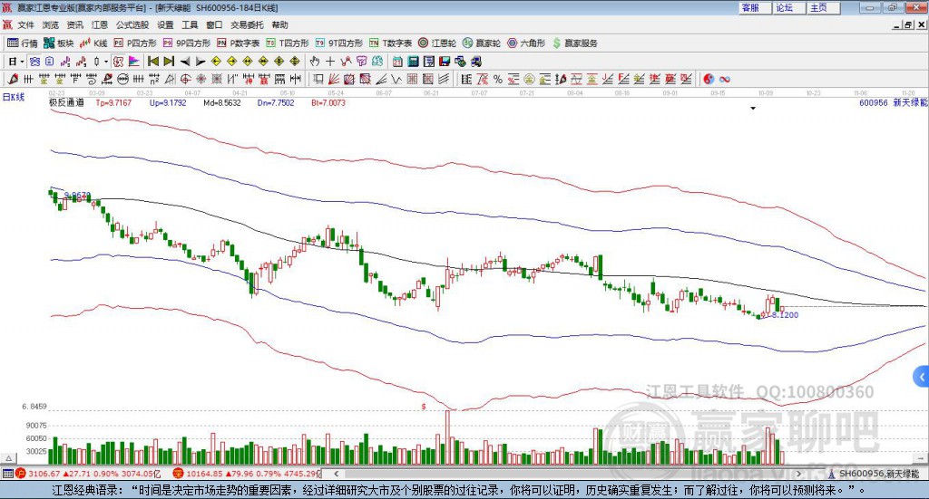Select the zigzag wave line tool
Image resolution: width=929 pixels, height=499 pixels.
pyautogui.click(x=396, y=79)
